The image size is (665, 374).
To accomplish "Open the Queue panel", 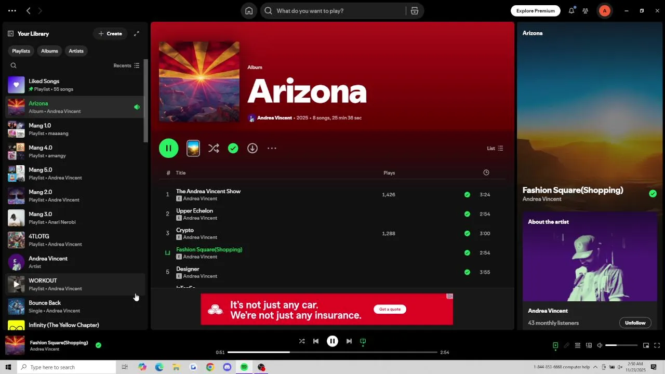I will pos(578,345).
